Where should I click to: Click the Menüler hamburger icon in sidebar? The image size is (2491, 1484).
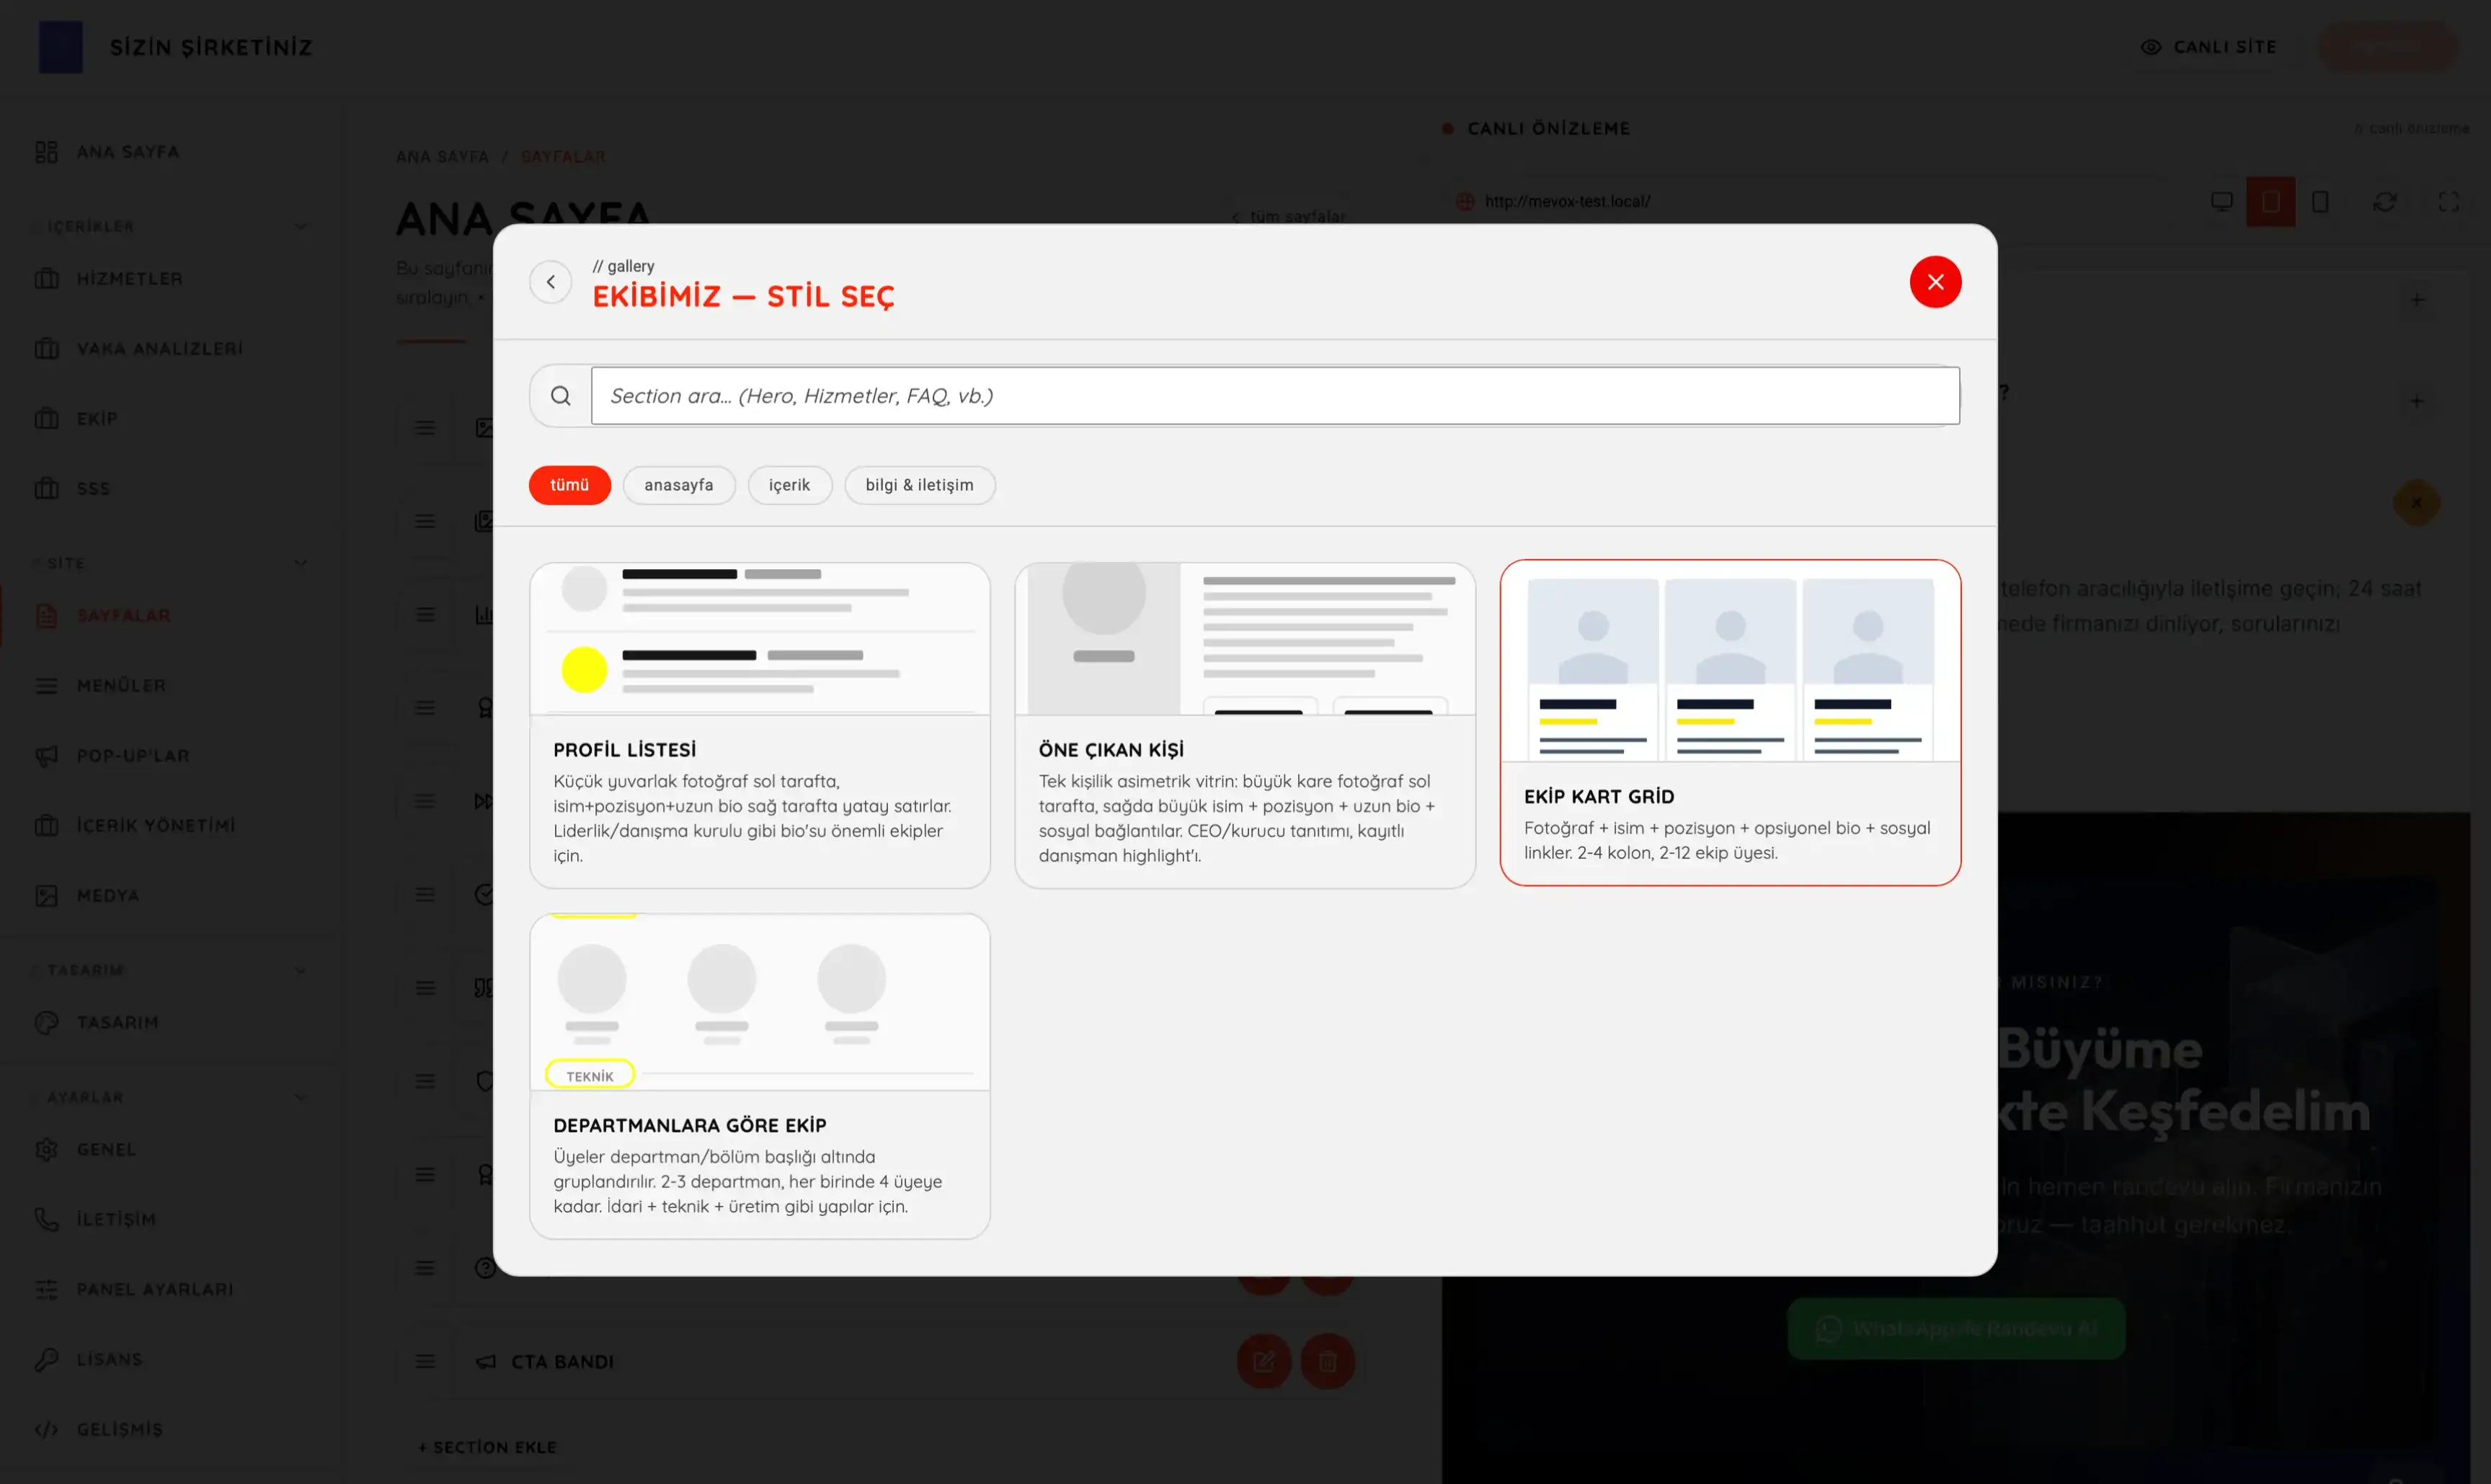coord(46,686)
